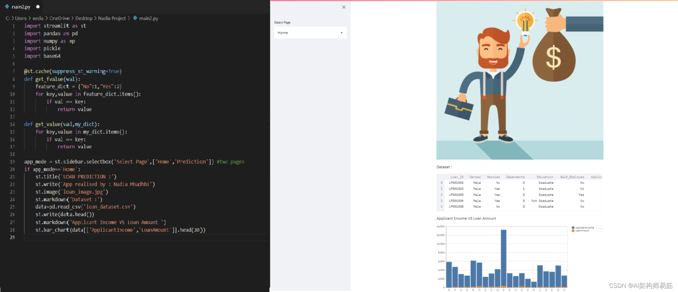Open the chart's three-dot actions menu
Screen dimensions: 678x292
pos(600,229)
